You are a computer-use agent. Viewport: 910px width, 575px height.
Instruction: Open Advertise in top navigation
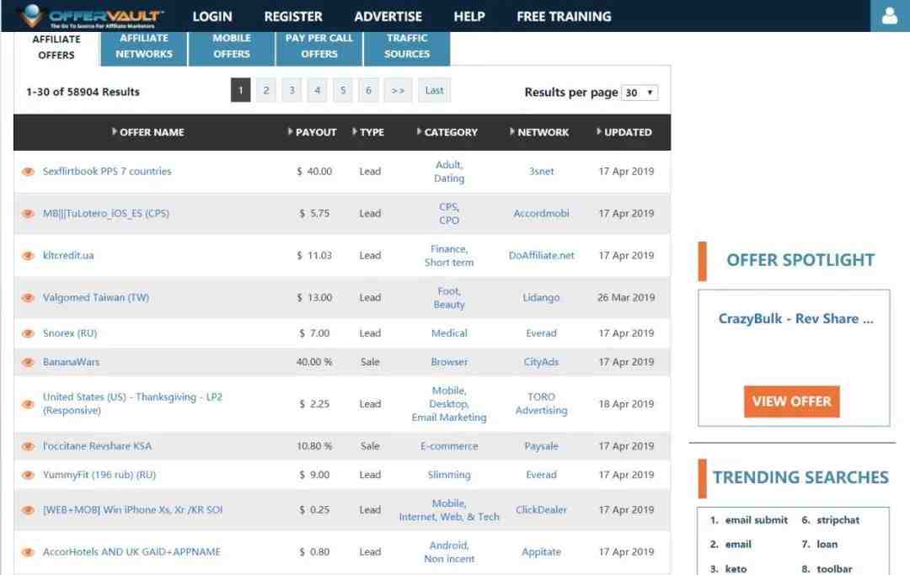click(388, 16)
